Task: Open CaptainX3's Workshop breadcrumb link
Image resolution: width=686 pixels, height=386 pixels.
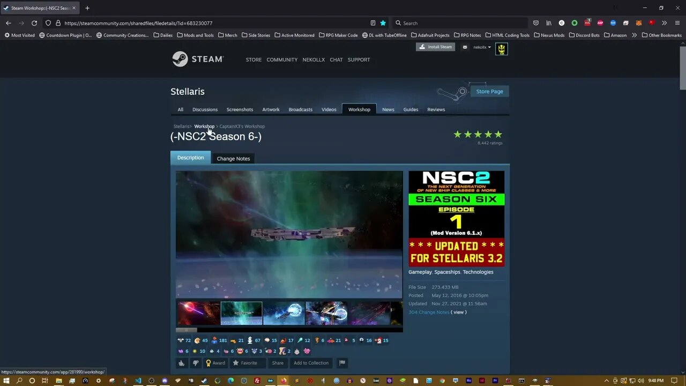Action: click(242, 127)
